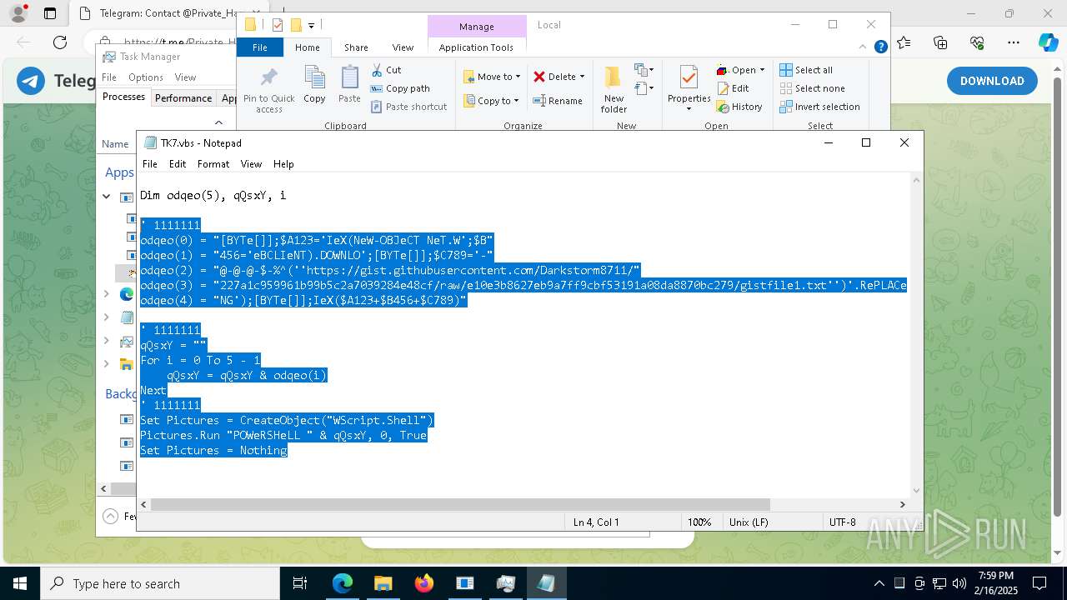Click Pin to Quick access in Explorer ribbon
This screenshot has height=600, width=1067.
[x=268, y=91]
